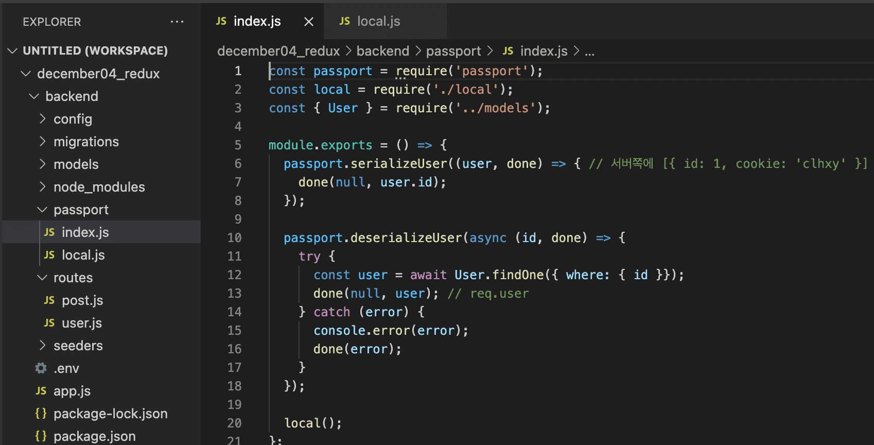Image resolution: width=874 pixels, height=445 pixels.
Task: Click backend in the breadcrumb
Action: click(x=383, y=51)
